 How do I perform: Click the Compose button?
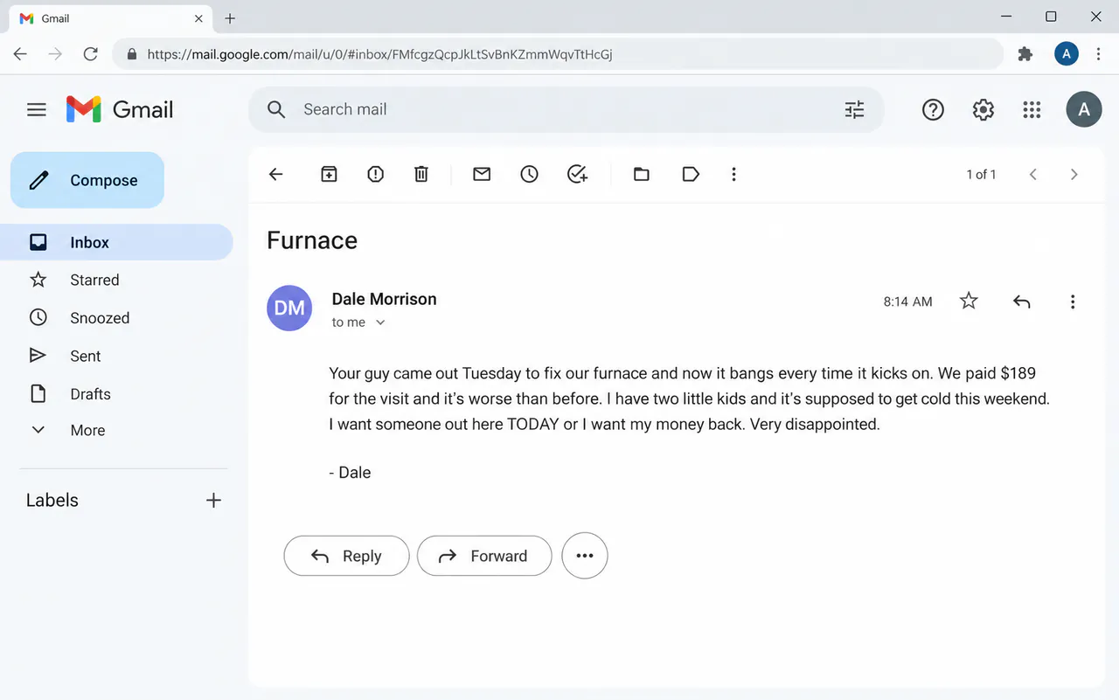click(x=87, y=180)
